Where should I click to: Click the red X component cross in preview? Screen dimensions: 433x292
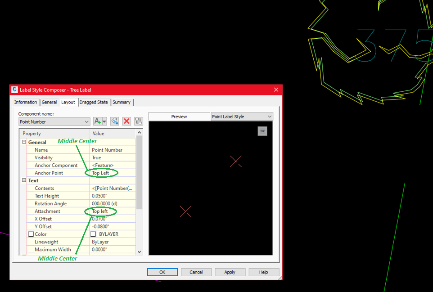(x=235, y=161)
